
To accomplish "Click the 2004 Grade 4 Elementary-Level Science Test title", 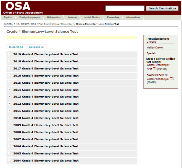I will pos(46,161).
